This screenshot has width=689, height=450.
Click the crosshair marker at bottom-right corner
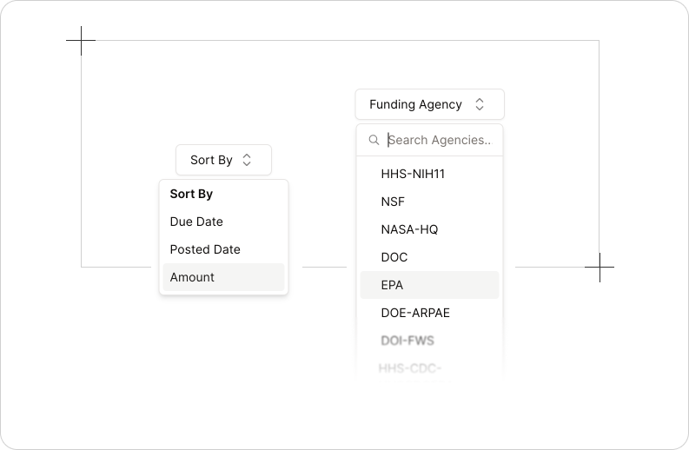(x=600, y=267)
